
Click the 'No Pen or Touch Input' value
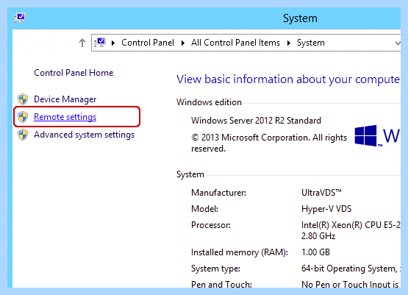(350, 284)
